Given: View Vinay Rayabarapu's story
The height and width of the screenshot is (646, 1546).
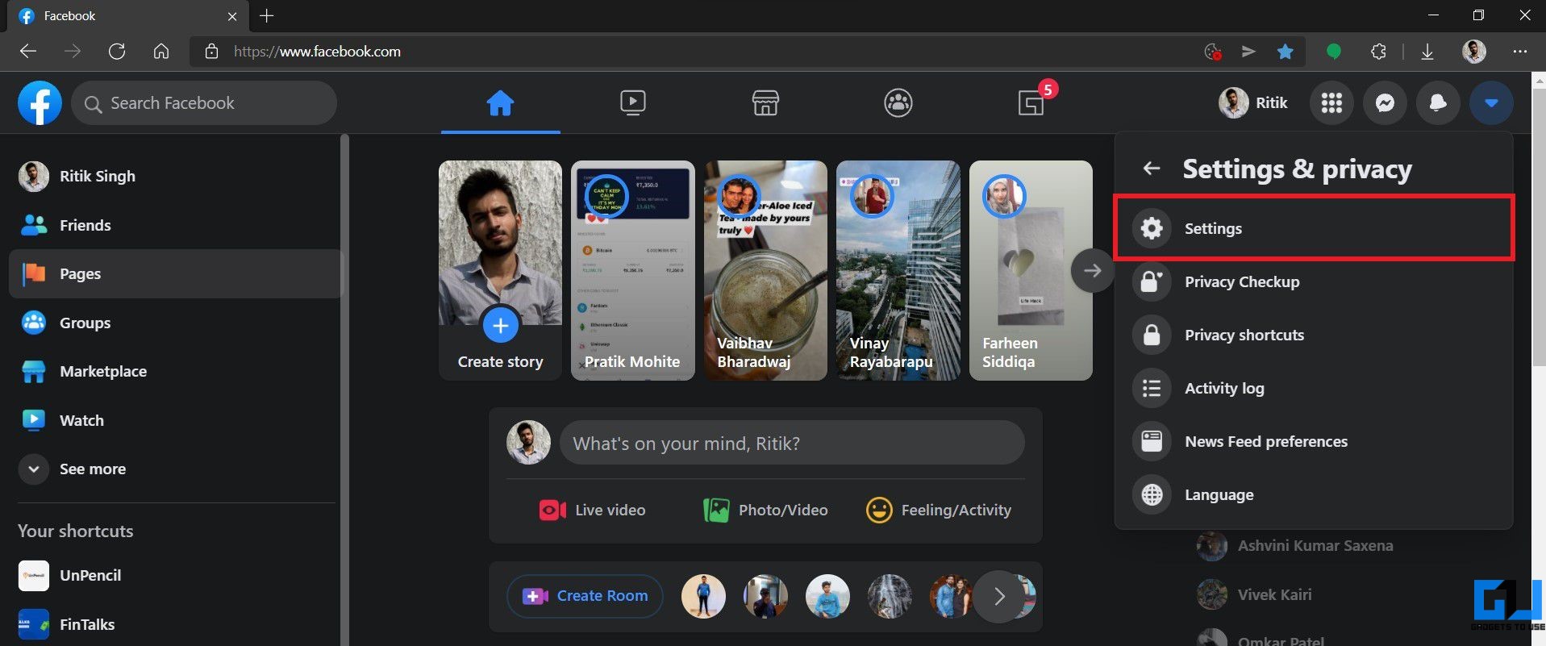Looking at the screenshot, I should pos(898,270).
